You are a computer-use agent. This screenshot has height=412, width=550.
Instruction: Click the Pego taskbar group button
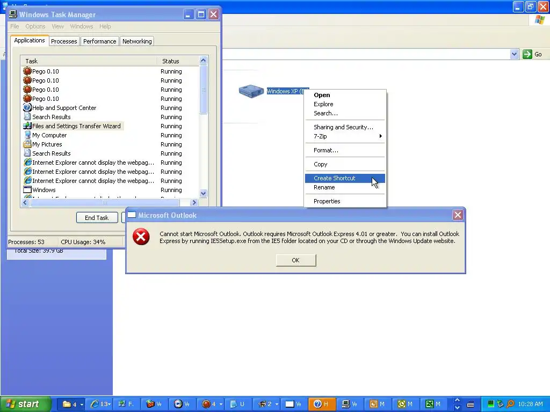tap(210, 404)
